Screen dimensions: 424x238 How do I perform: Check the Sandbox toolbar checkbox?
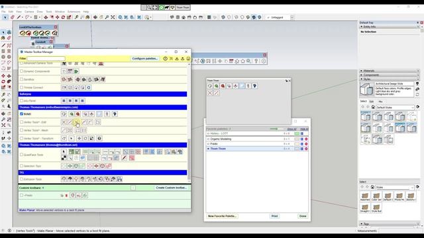tap(21, 79)
